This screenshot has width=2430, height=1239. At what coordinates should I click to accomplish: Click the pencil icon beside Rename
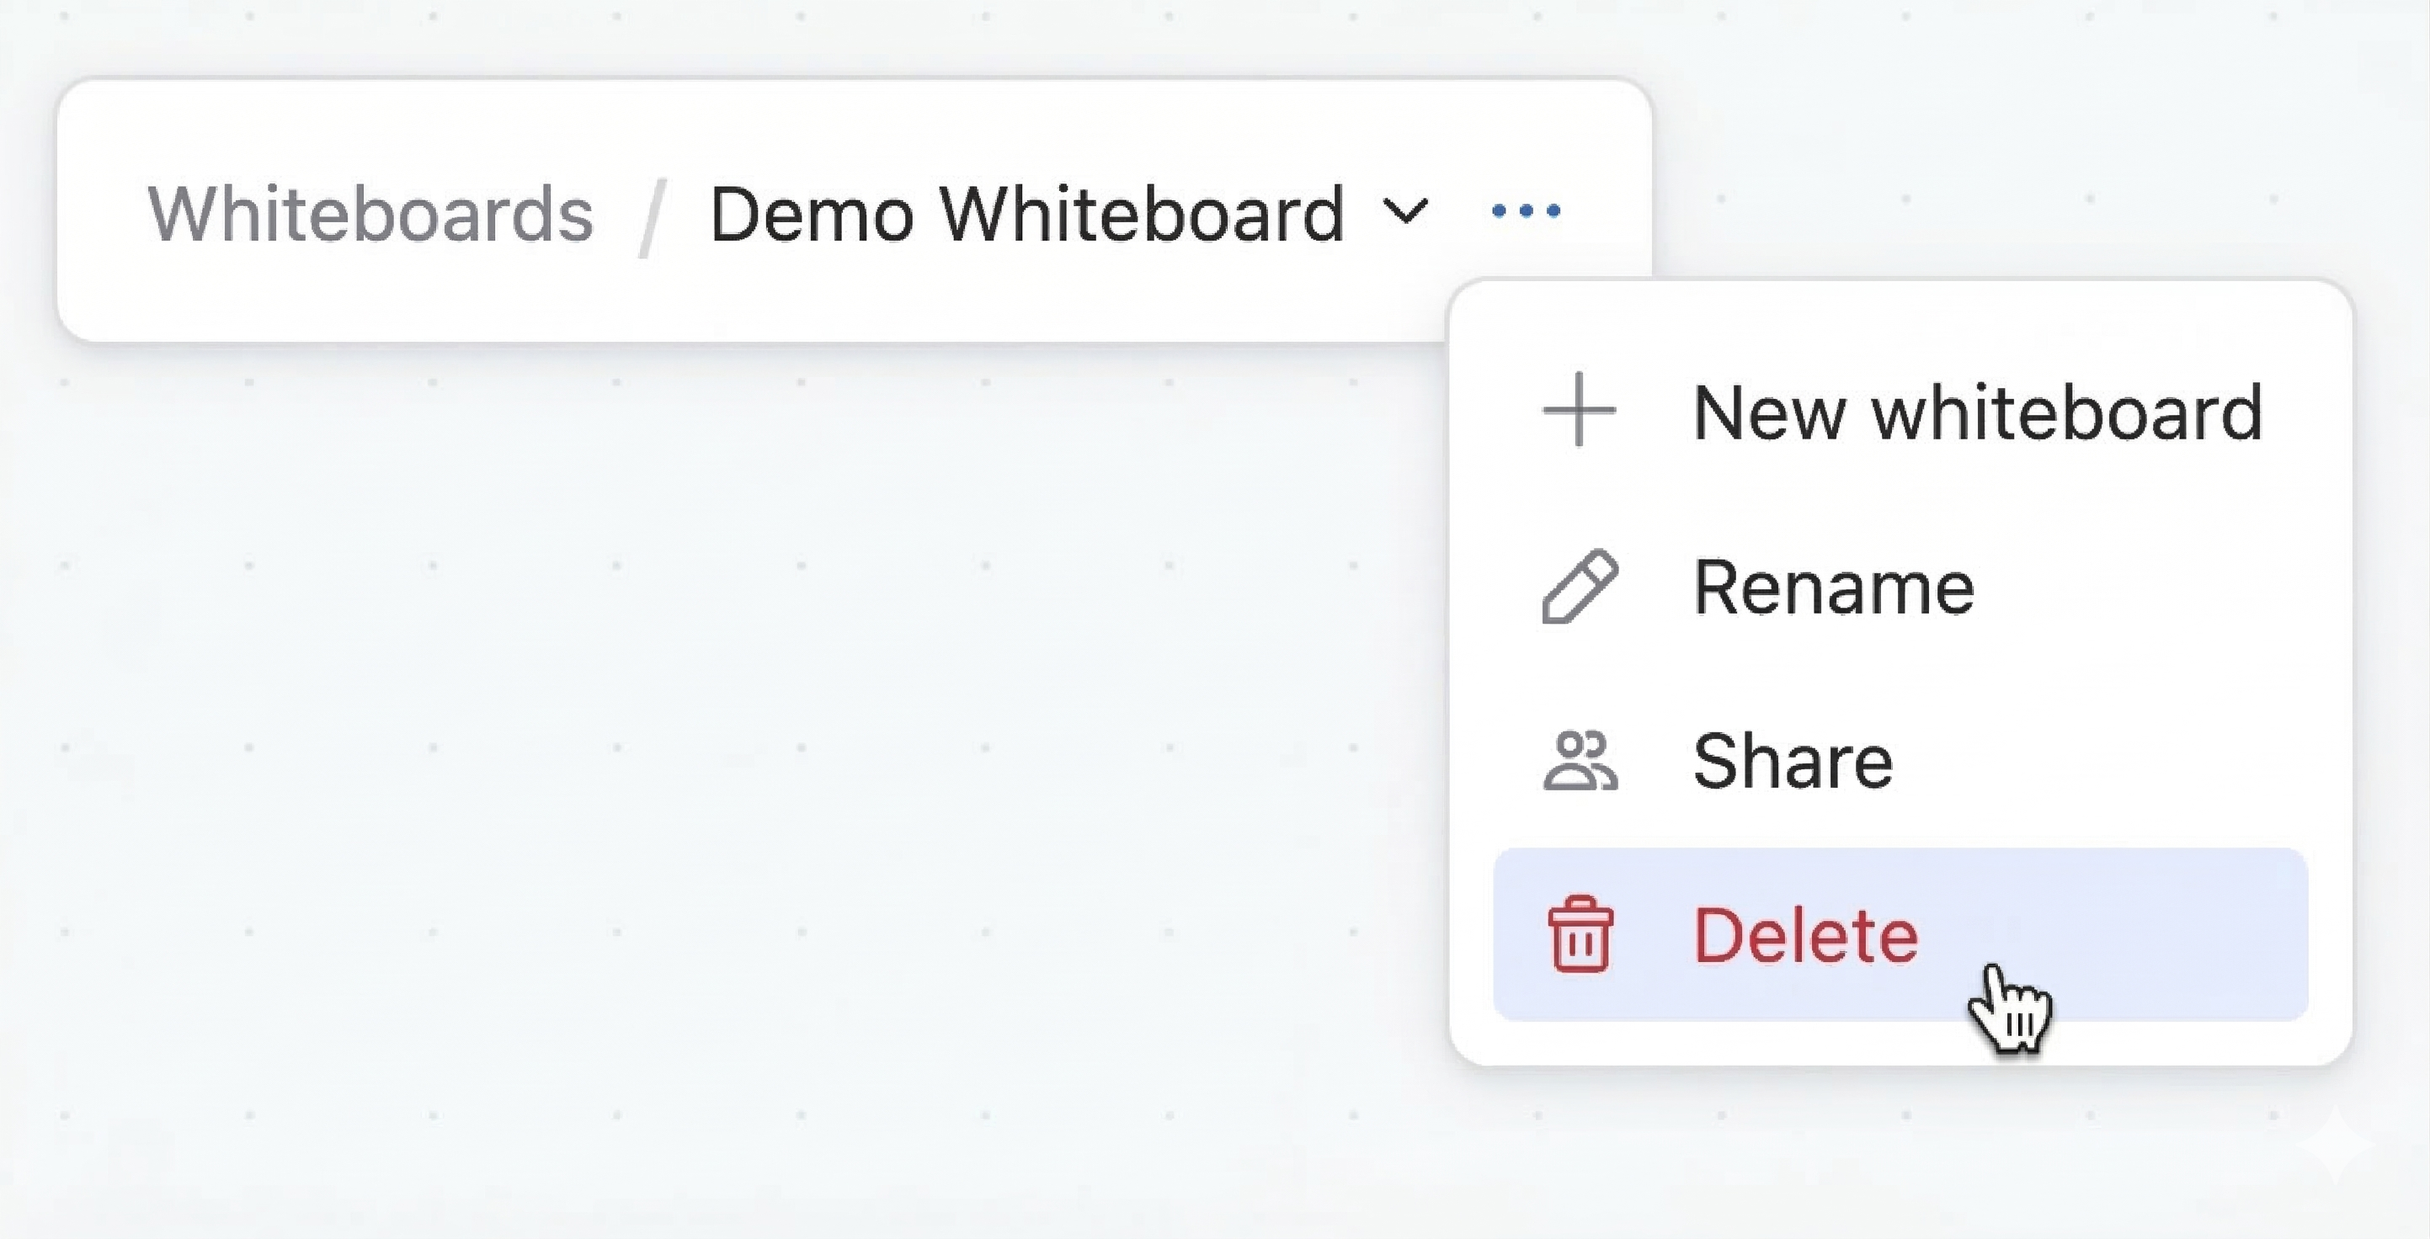[1579, 587]
